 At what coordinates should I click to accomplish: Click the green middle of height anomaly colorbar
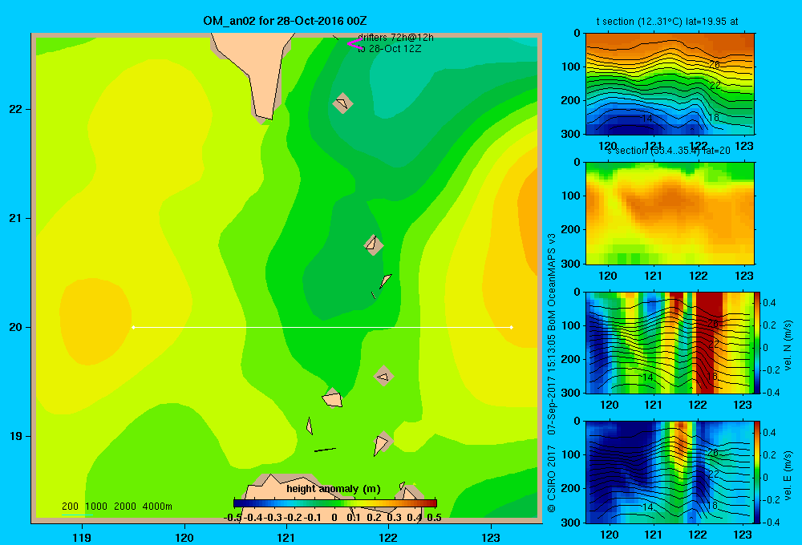pyautogui.click(x=335, y=503)
